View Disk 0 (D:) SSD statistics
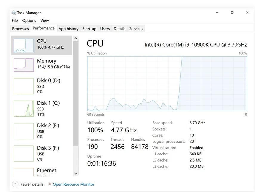255x192 pixels. [41, 86]
